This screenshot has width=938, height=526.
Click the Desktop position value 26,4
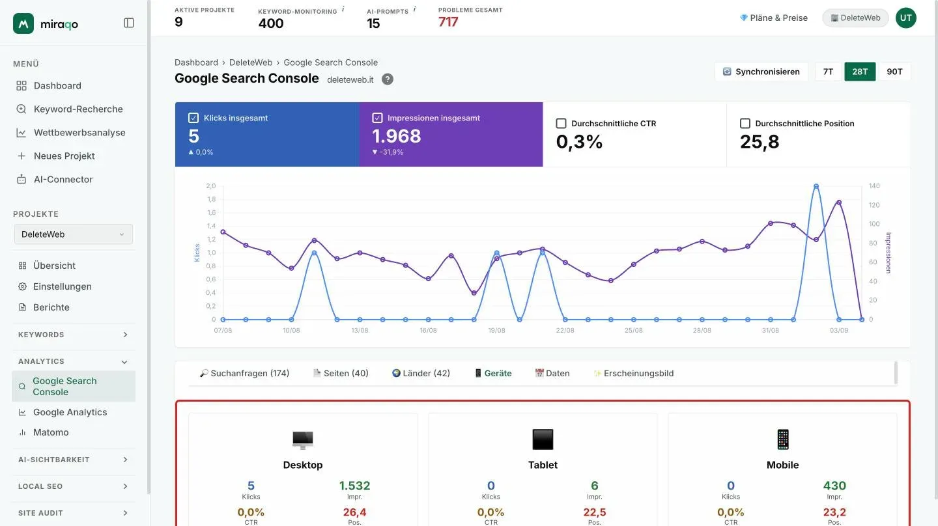coord(355,512)
